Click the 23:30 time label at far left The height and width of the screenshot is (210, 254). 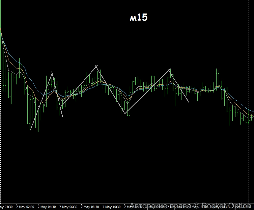tap(6, 207)
